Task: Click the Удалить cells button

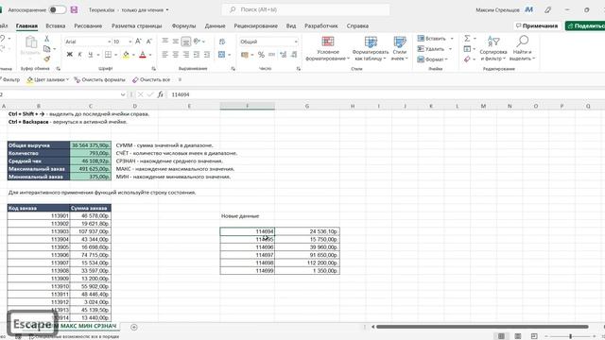Action: [x=431, y=49]
